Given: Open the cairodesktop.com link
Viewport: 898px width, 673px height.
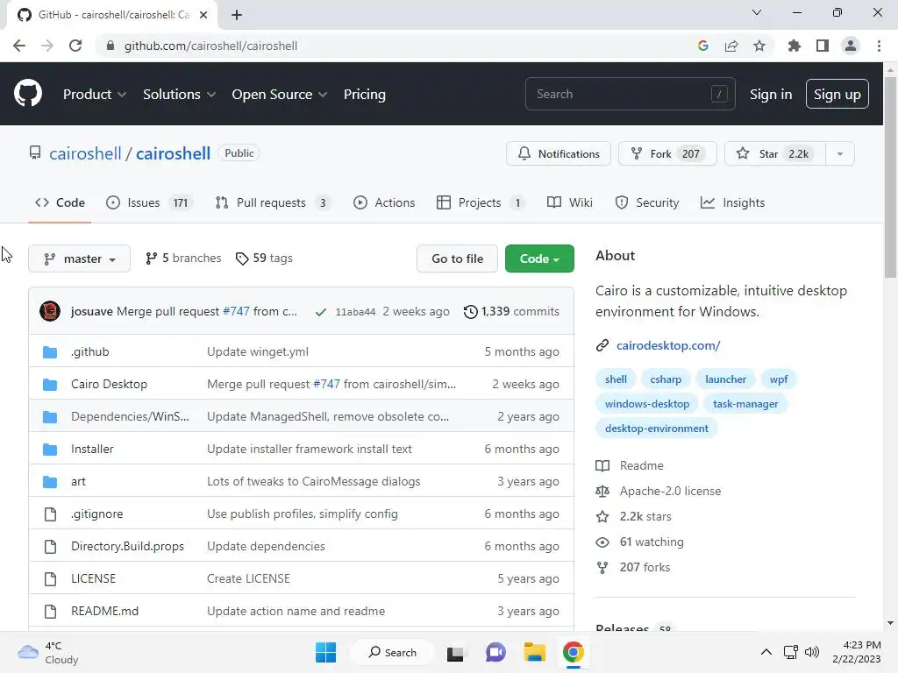Looking at the screenshot, I should point(667,345).
